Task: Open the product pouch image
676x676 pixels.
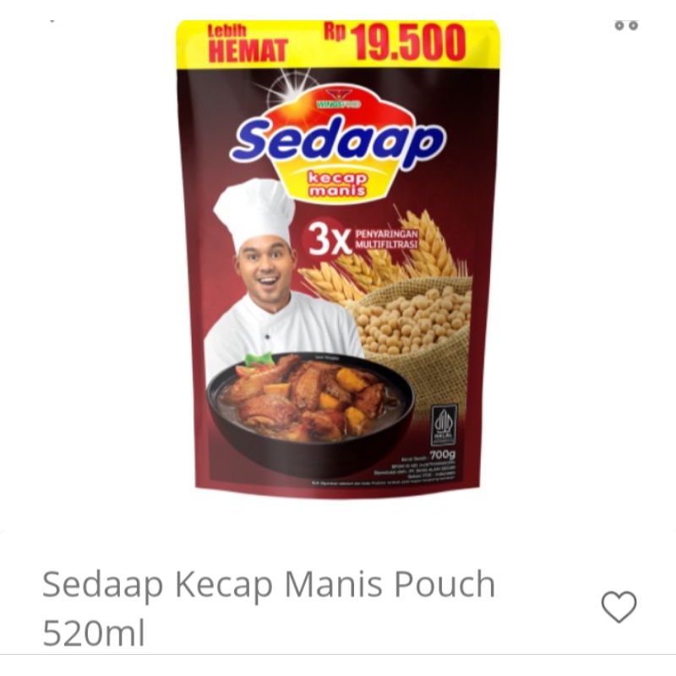Action: 338,259
